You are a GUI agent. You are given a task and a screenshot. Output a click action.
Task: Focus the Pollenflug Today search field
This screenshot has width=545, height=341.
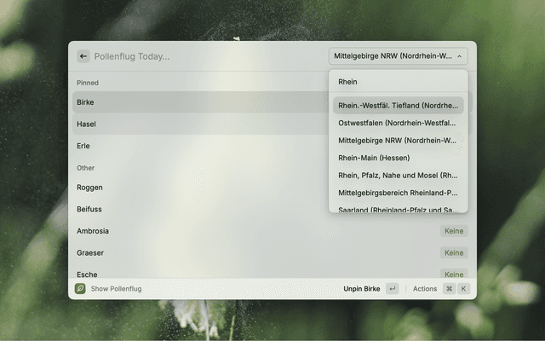click(x=204, y=56)
